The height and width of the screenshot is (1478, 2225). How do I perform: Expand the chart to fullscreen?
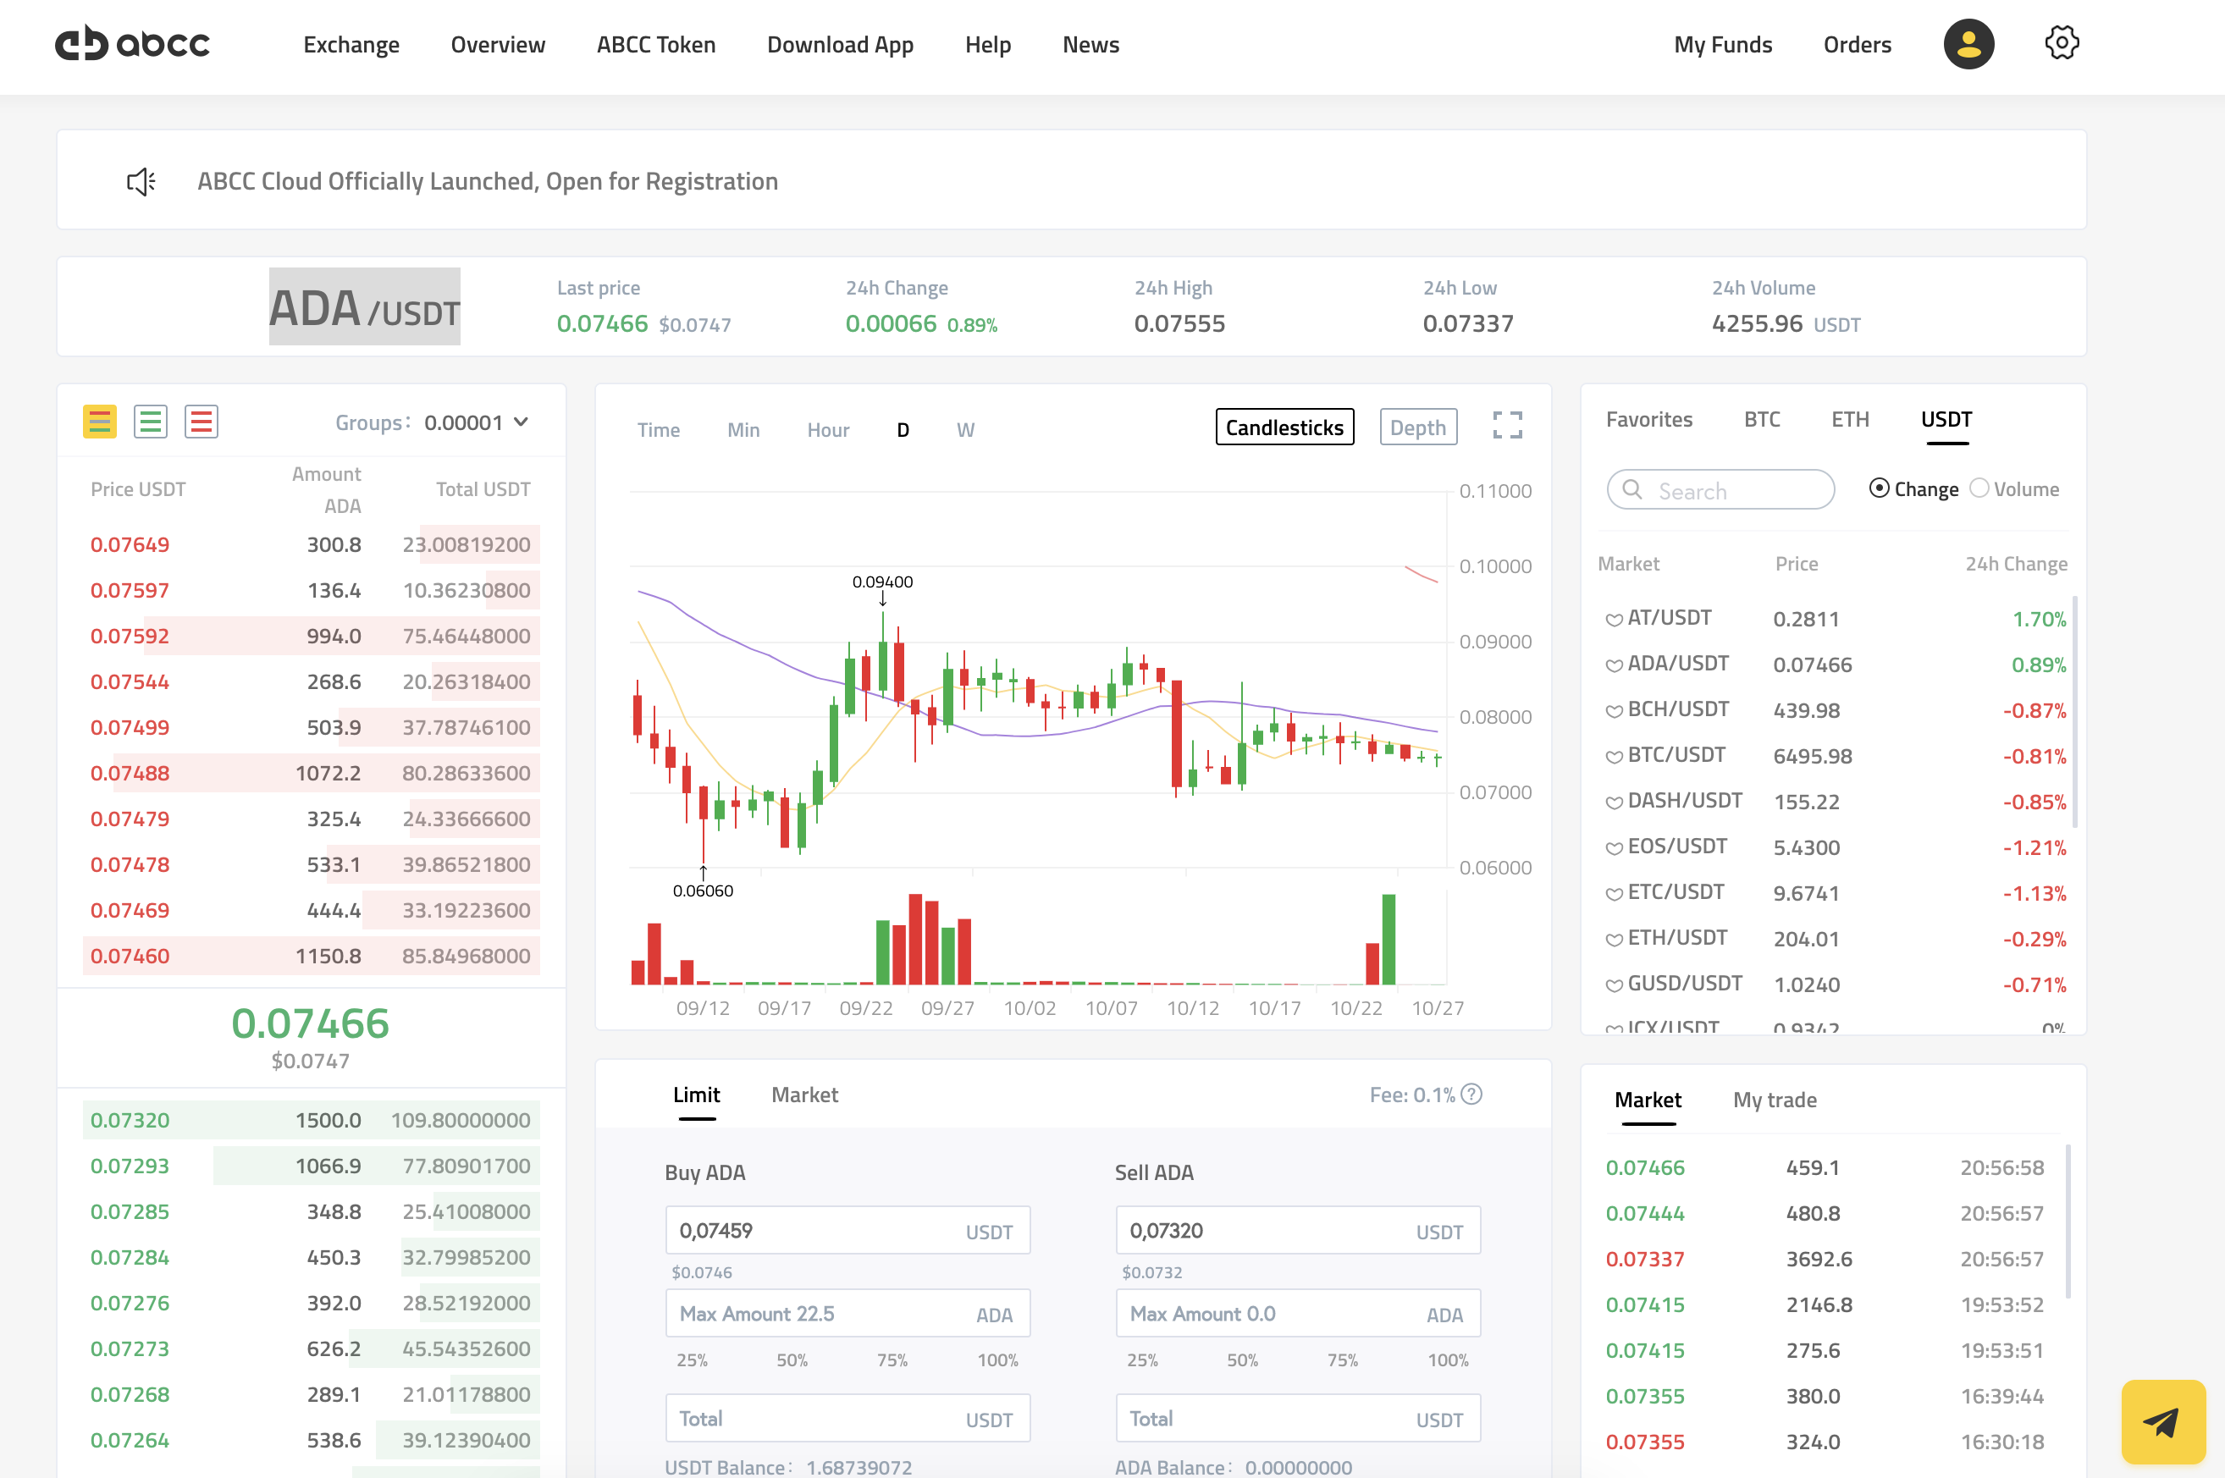pyautogui.click(x=1506, y=425)
